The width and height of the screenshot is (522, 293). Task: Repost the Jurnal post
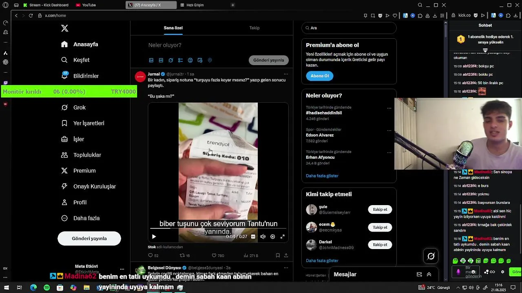185,256
